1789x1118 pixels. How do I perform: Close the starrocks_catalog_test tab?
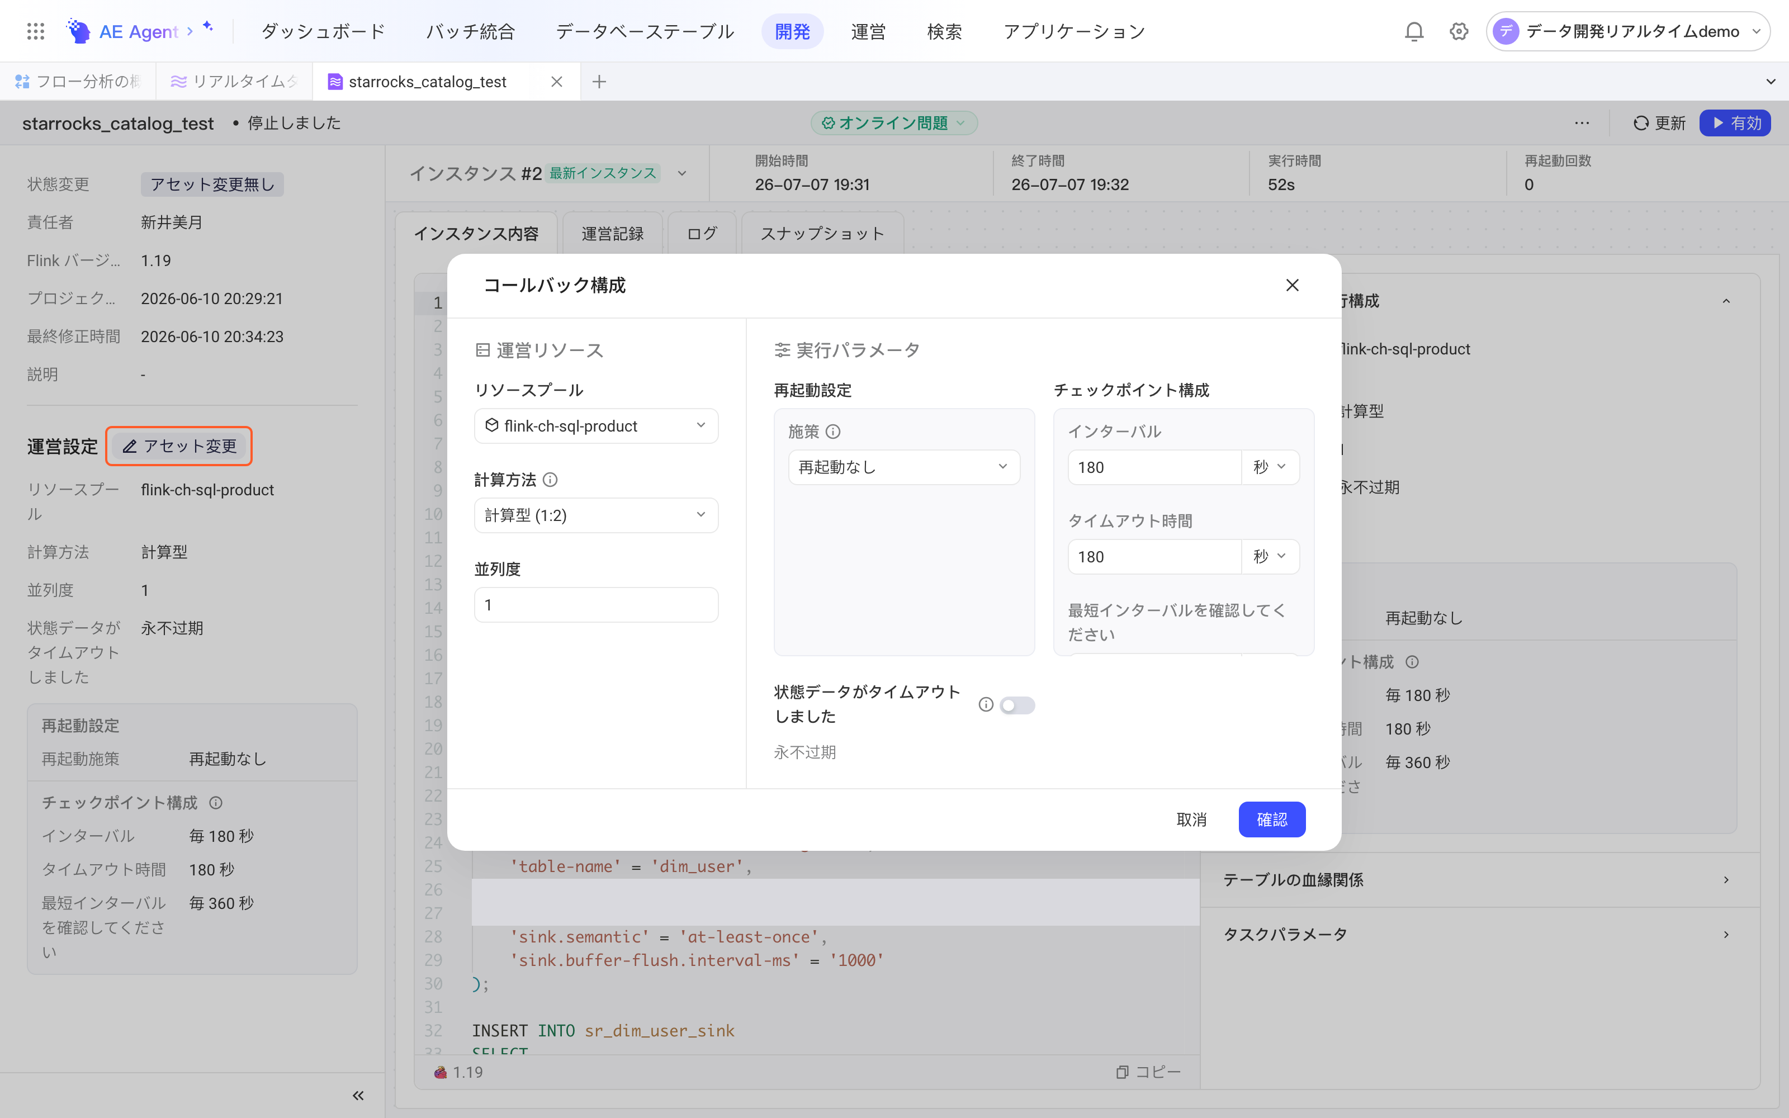pyautogui.click(x=557, y=82)
